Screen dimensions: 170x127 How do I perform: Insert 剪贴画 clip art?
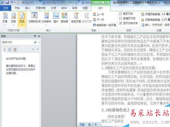click(x=64, y=18)
